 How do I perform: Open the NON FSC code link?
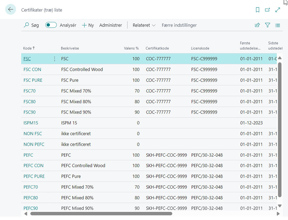[33, 134]
